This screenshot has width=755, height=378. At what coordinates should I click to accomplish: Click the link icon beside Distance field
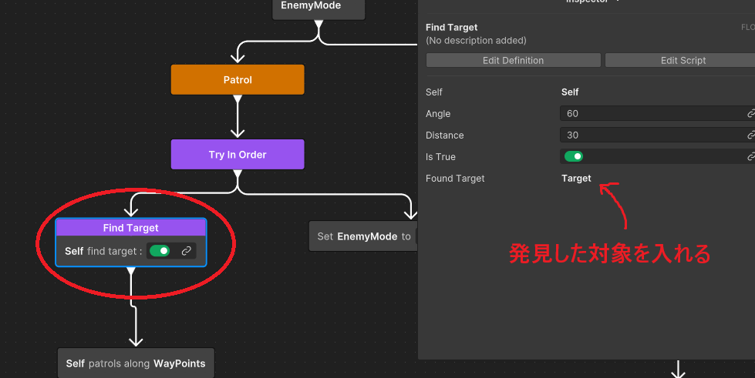pyautogui.click(x=750, y=135)
